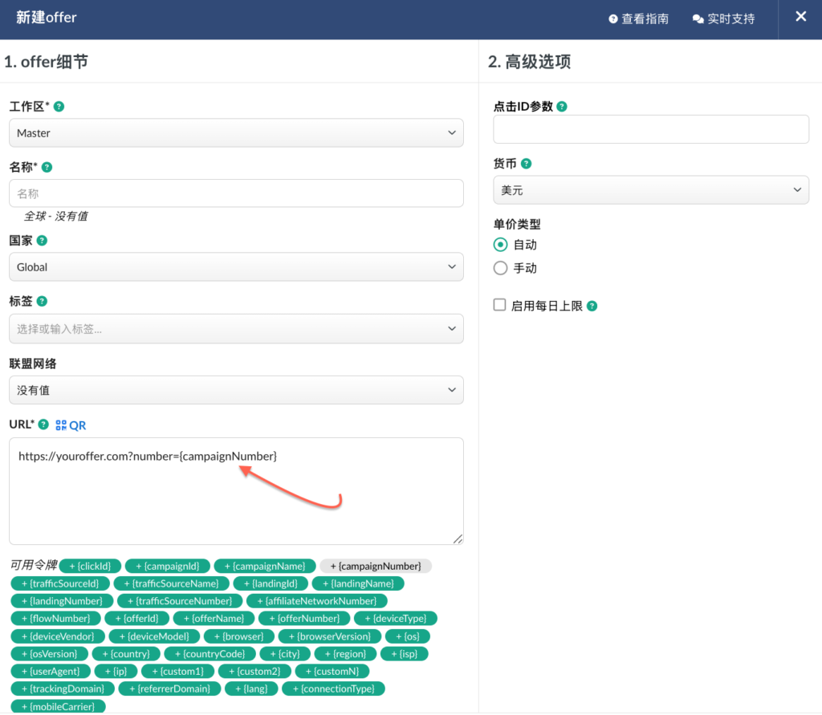Insert the {offerName} token
The width and height of the screenshot is (822, 715).
pos(214,619)
